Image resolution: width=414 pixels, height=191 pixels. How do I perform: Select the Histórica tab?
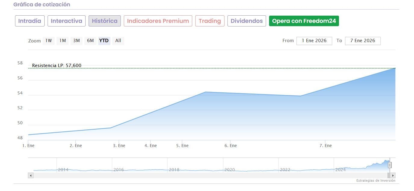(x=105, y=21)
